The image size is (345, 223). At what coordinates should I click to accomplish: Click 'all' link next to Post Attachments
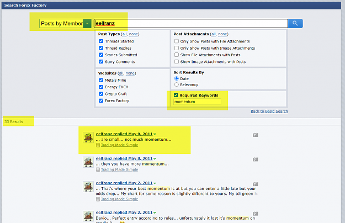[214, 34]
